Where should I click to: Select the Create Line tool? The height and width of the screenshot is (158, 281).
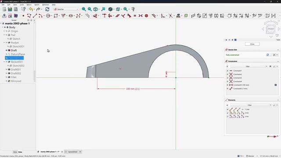click(35, 16)
